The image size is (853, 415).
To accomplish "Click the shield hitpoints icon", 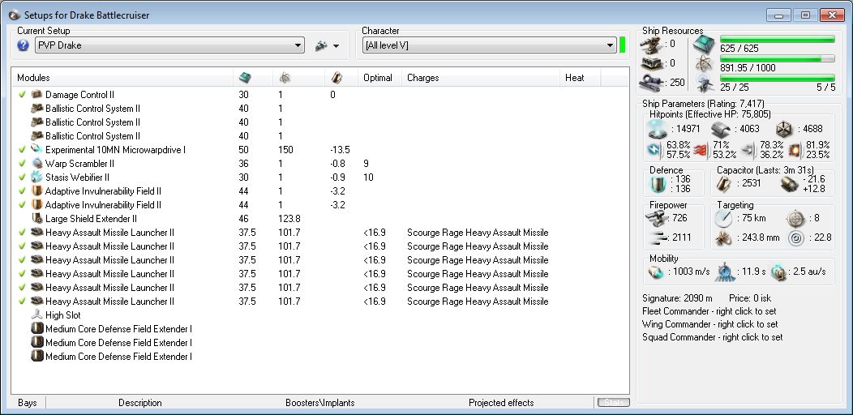I will coord(658,130).
